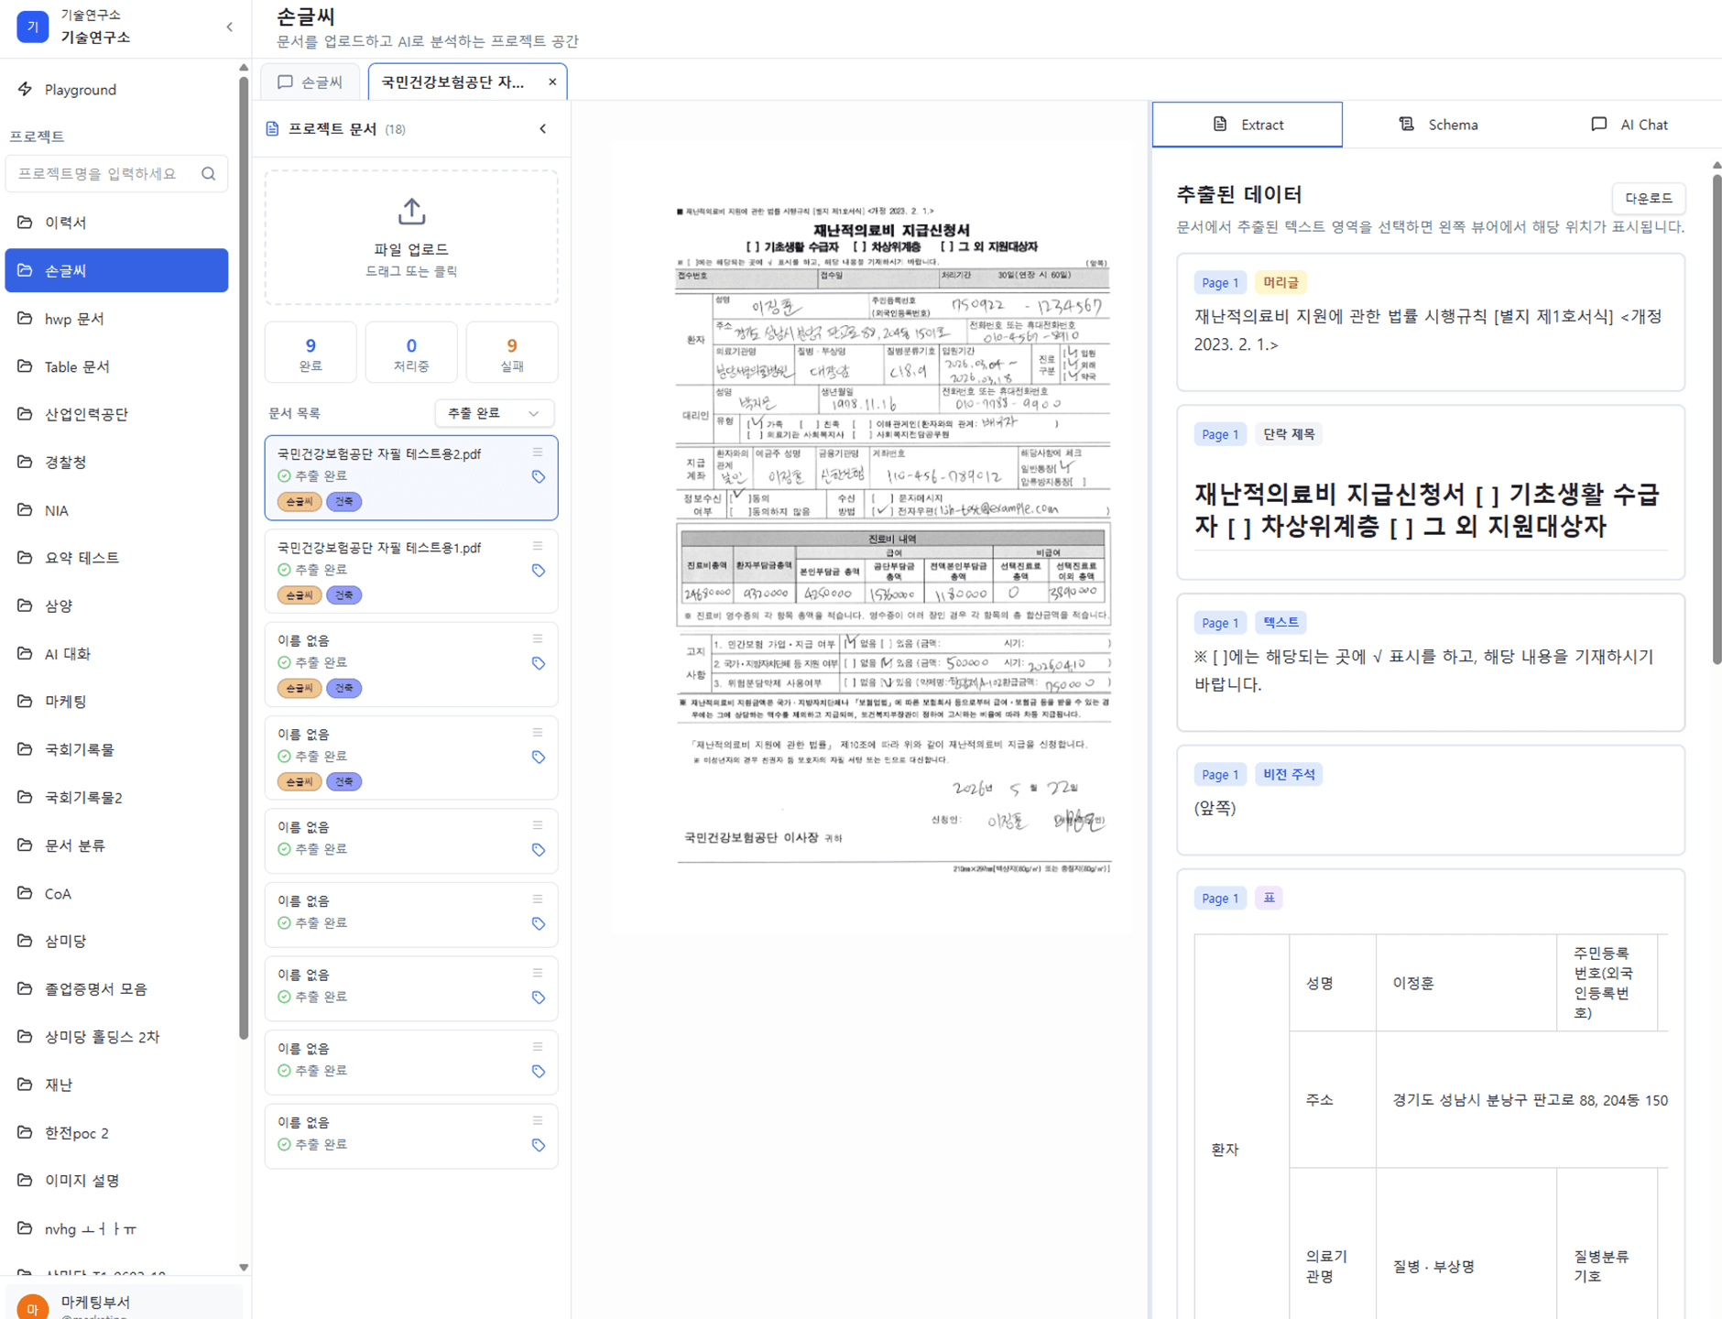Image resolution: width=1722 pixels, height=1319 pixels.
Task: Filter by 0 처리중 documents
Action: [x=411, y=353]
